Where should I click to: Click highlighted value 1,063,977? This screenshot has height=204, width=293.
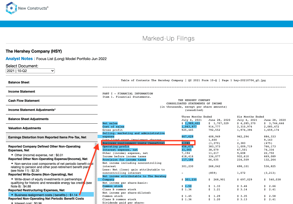pyautogui.click(x=189, y=127)
